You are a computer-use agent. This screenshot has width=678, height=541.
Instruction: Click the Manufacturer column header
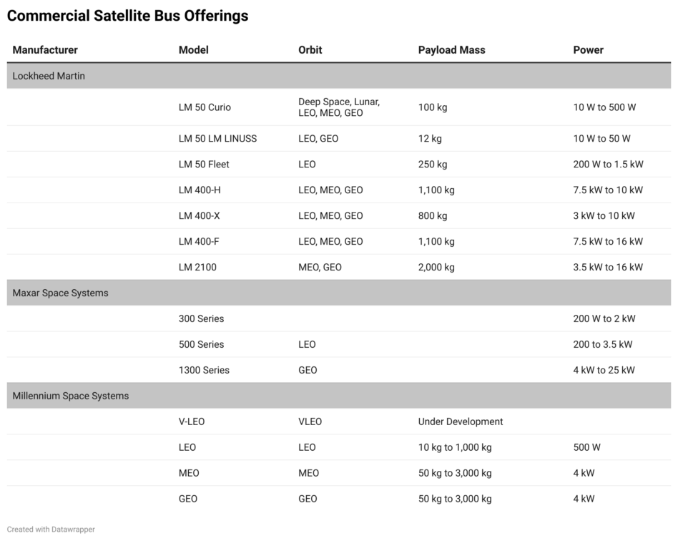coord(45,50)
